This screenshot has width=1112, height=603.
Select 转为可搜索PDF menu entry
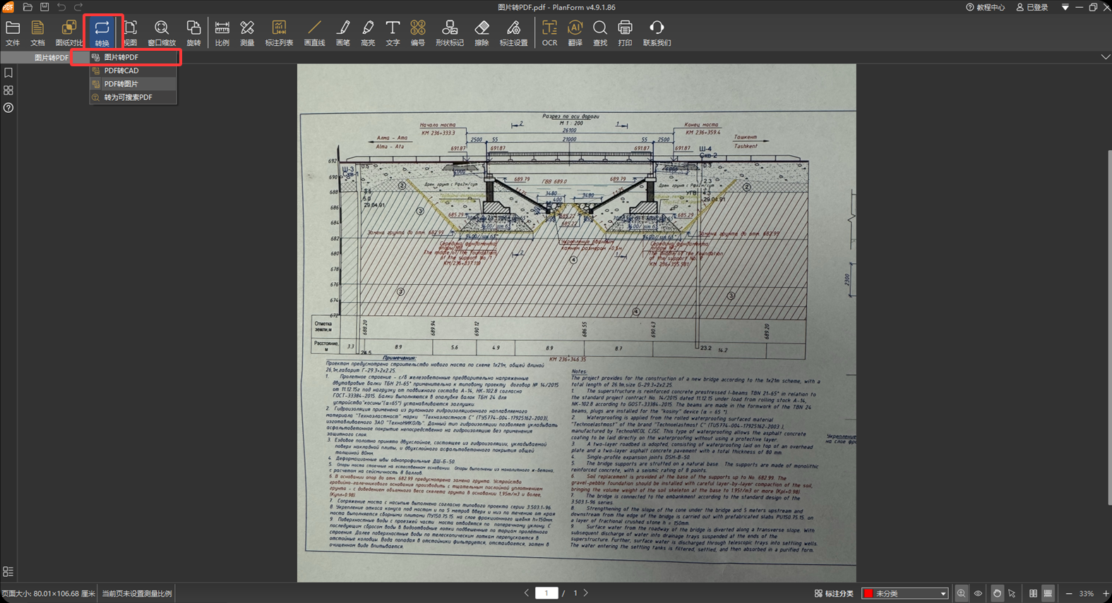[128, 97]
